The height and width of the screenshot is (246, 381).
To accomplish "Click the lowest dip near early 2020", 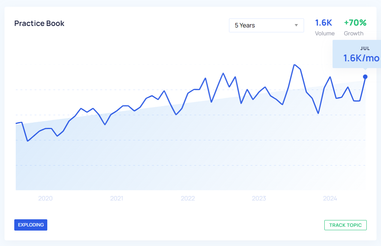I will tap(27, 141).
